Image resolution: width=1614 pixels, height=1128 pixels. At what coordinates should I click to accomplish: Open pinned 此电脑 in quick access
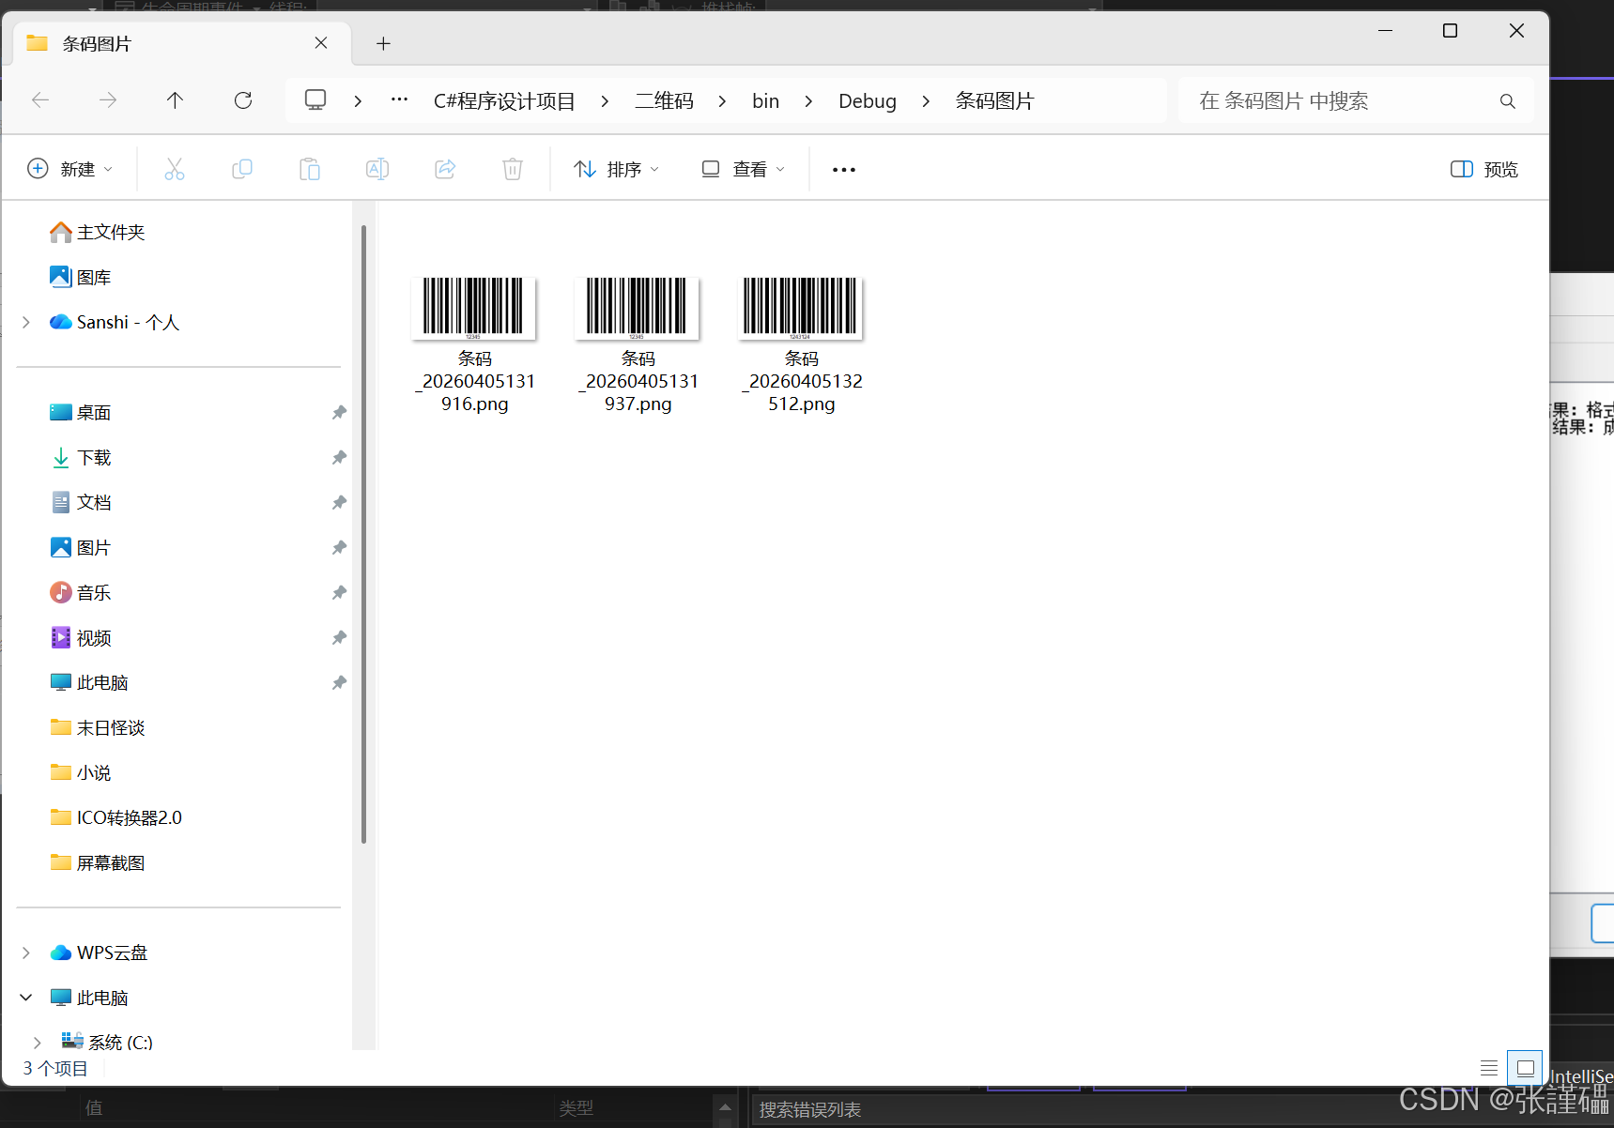89,682
